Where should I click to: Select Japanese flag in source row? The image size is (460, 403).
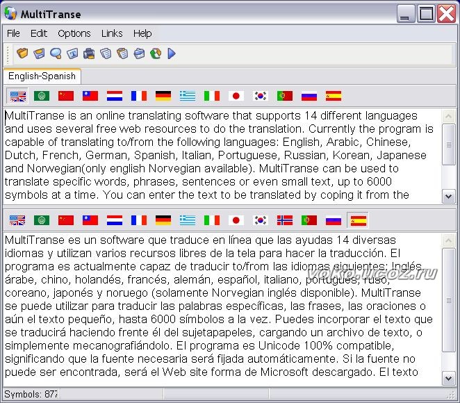pos(236,96)
